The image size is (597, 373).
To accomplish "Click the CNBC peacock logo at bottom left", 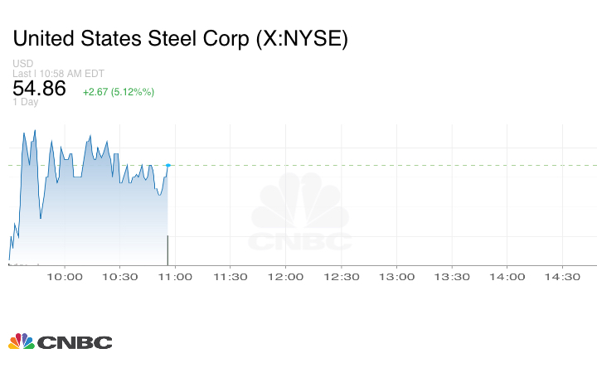I will tap(60, 342).
